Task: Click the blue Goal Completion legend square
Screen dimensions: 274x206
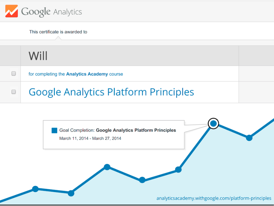Action: coord(54,130)
